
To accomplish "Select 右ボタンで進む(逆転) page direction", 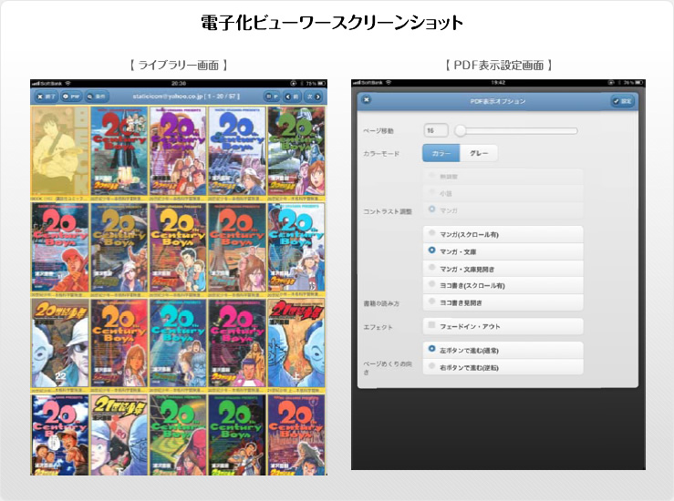I will click(x=431, y=367).
